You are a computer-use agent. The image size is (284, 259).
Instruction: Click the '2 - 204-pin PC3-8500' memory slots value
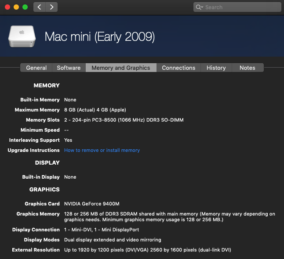(124, 120)
